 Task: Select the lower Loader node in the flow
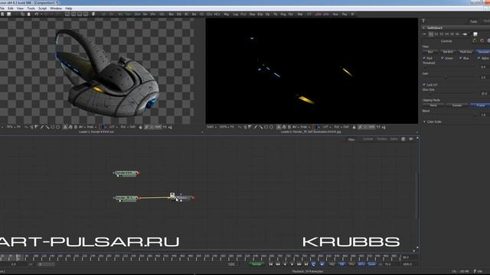click(126, 199)
